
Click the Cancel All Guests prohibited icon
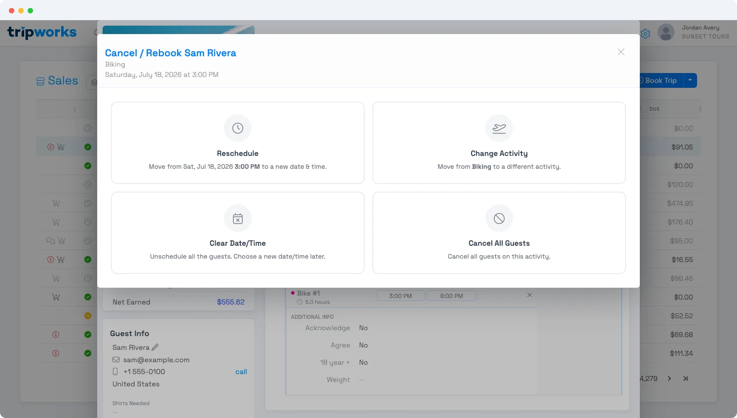pyautogui.click(x=499, y=218)
